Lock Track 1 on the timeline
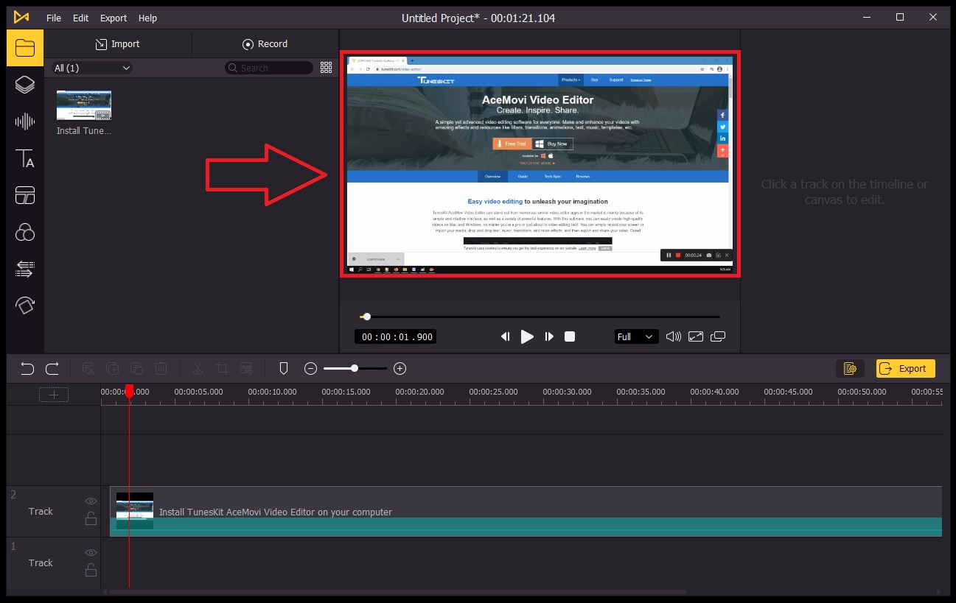This screenshot has height=603, width=956. (91, 571)
